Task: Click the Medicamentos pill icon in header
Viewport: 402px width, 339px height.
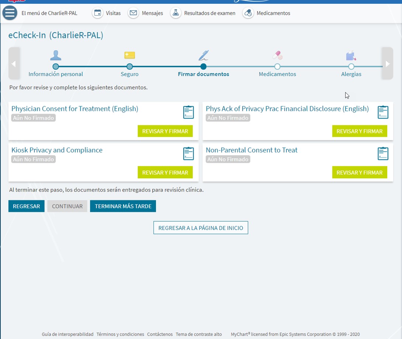Action: click(248, 13)
